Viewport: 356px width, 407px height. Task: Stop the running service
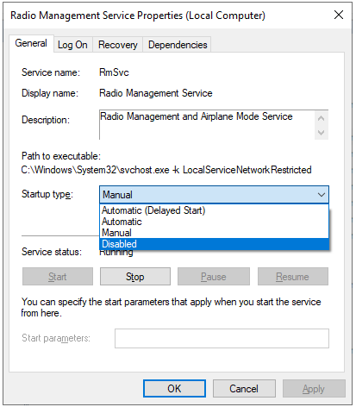[x=135, y=277]
